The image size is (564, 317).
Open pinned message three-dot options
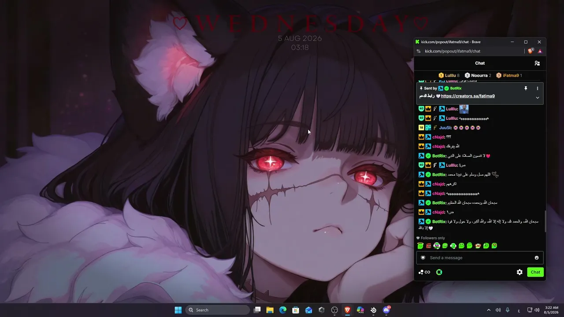pyautogui.click(x=537, y=88)
